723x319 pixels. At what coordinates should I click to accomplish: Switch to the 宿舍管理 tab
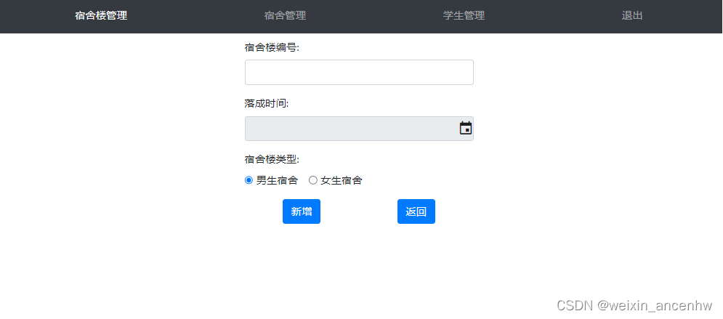[285, 16]
